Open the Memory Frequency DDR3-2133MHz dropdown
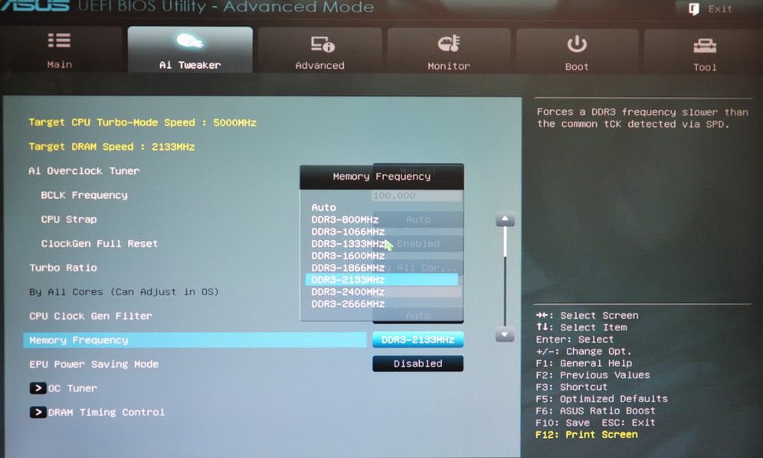 click(418, 339)
